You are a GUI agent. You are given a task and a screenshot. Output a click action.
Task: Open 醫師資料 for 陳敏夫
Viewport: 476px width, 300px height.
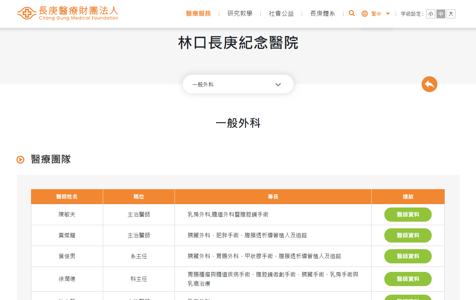[x=408, y=215]
